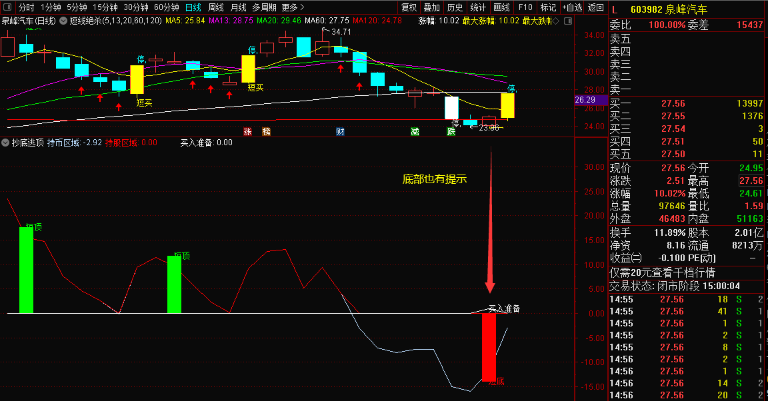Add stock with +自选 button
768x401 pixels.
[x=573, y=7]
